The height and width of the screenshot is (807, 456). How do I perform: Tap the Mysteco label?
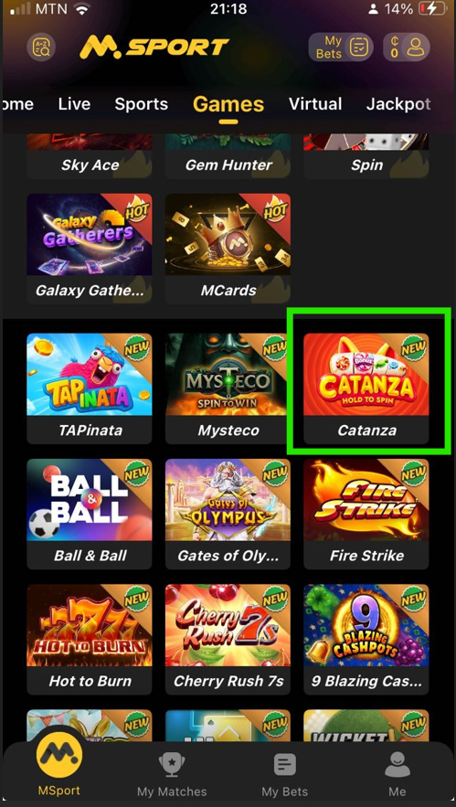[x=228, y=430]
